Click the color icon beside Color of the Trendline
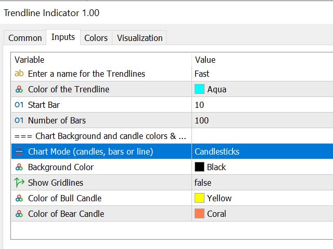 [19, 89]
